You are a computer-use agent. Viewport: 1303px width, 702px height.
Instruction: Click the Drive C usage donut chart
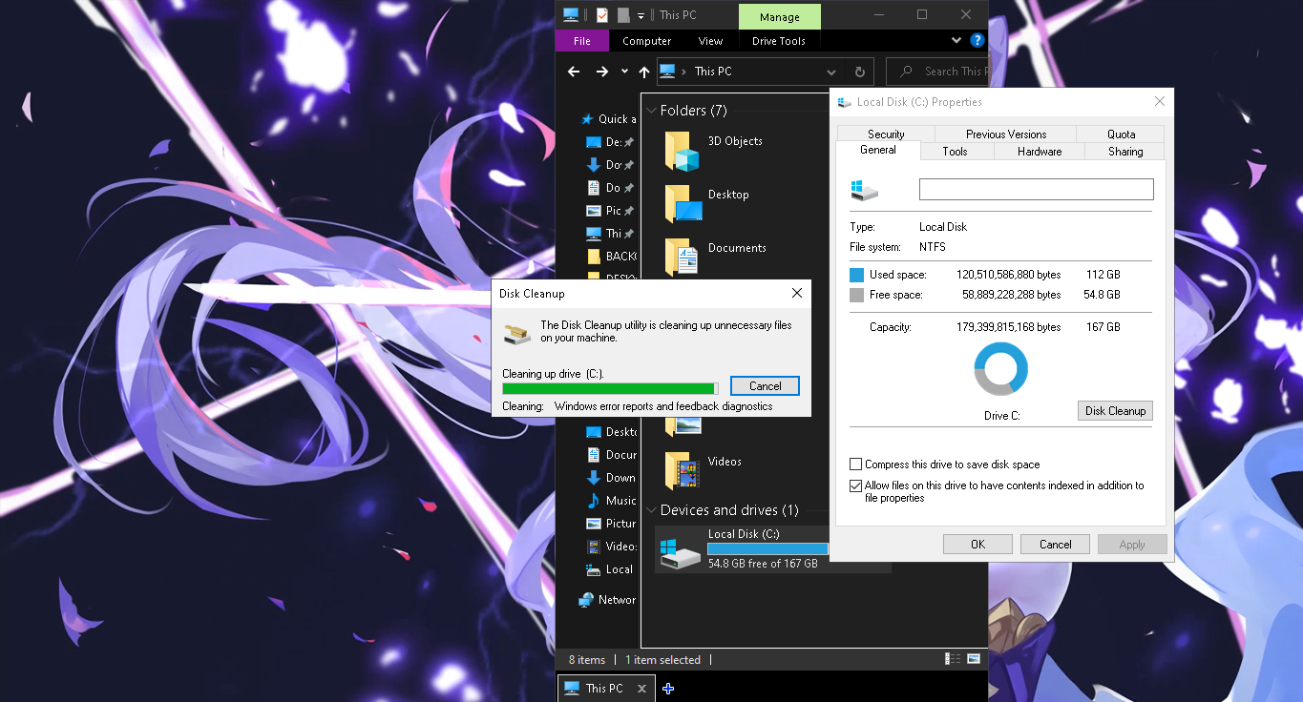click(1001, 368)
